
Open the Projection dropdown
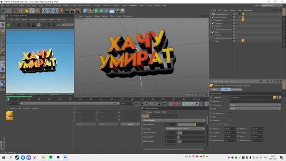click(255, 105)
